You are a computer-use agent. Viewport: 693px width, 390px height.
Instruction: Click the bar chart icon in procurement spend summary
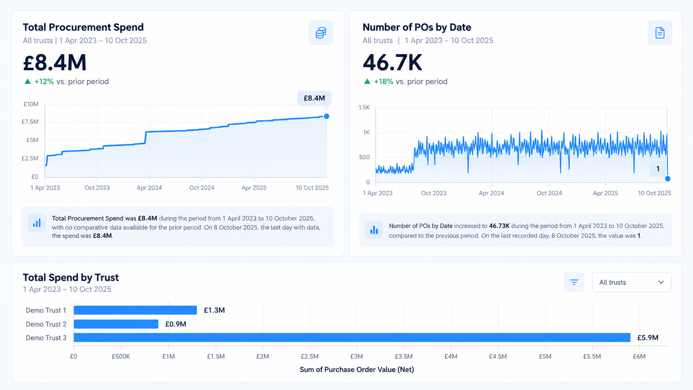click(x=37, y=223)
